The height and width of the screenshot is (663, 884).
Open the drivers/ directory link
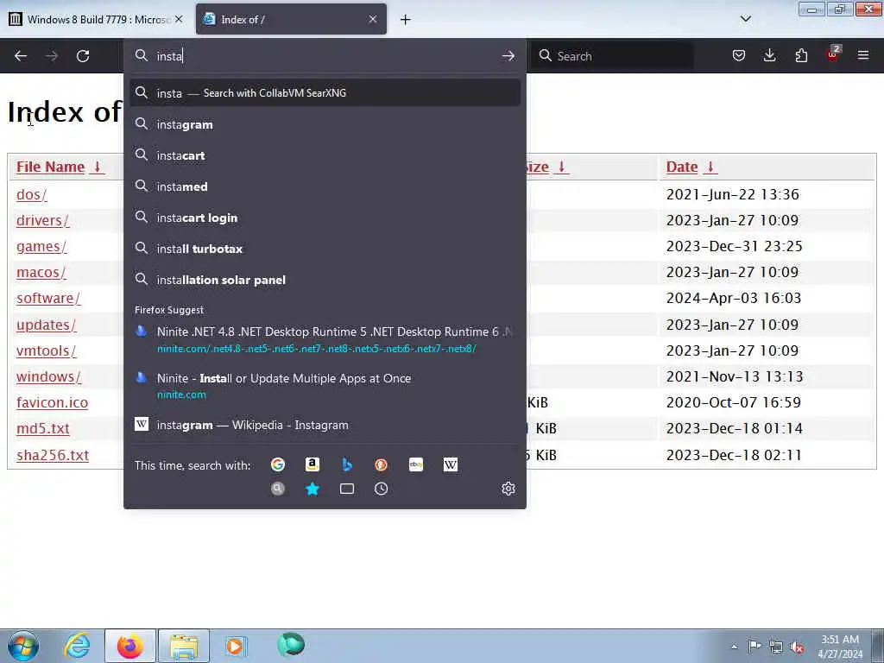[x=43, y=220]
